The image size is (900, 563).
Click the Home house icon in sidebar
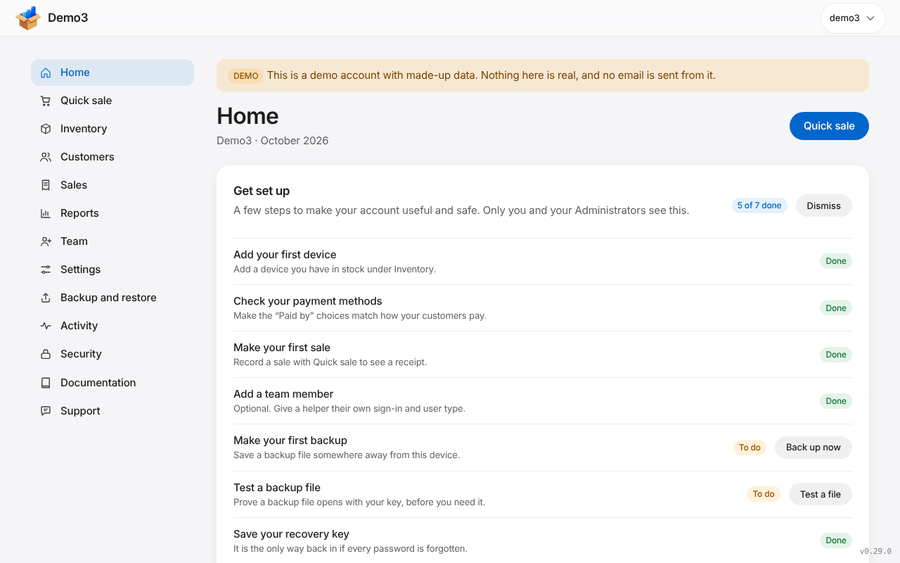pos(46,72)
